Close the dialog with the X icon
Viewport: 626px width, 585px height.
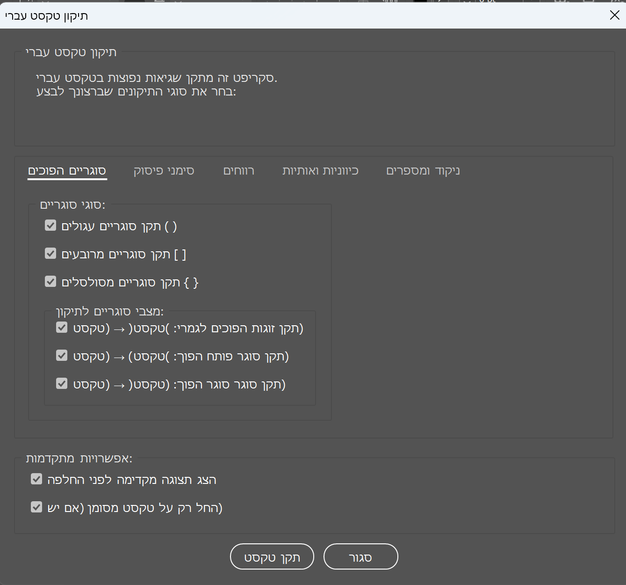click(614, 15)
